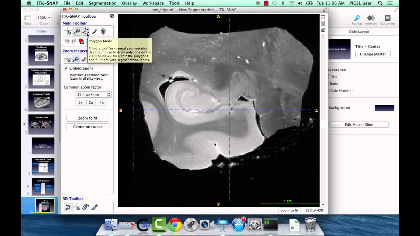Select the 3D trackball rotate tool
Screen dimensions: 420x236
point(68,207)
